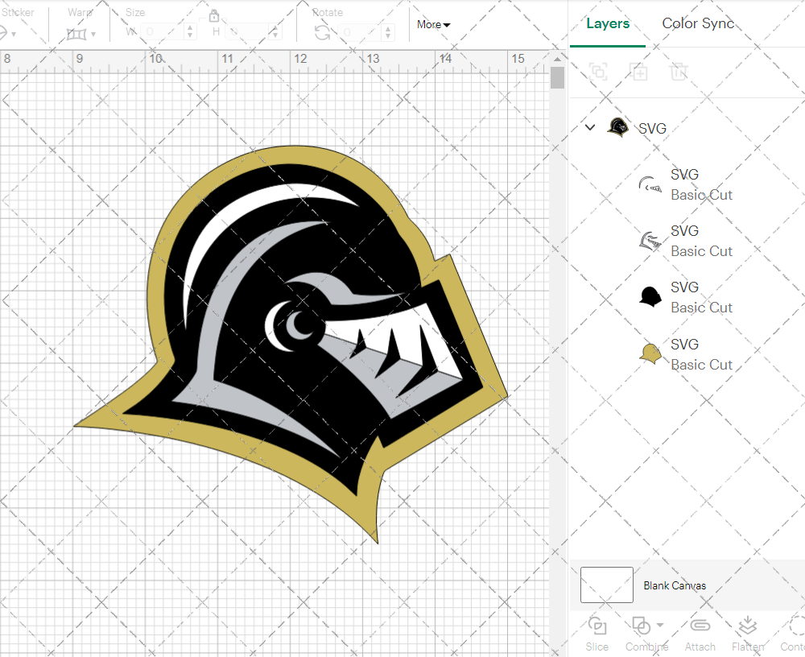
Task: Switch to the Layers tab
Action: point(608,23)
